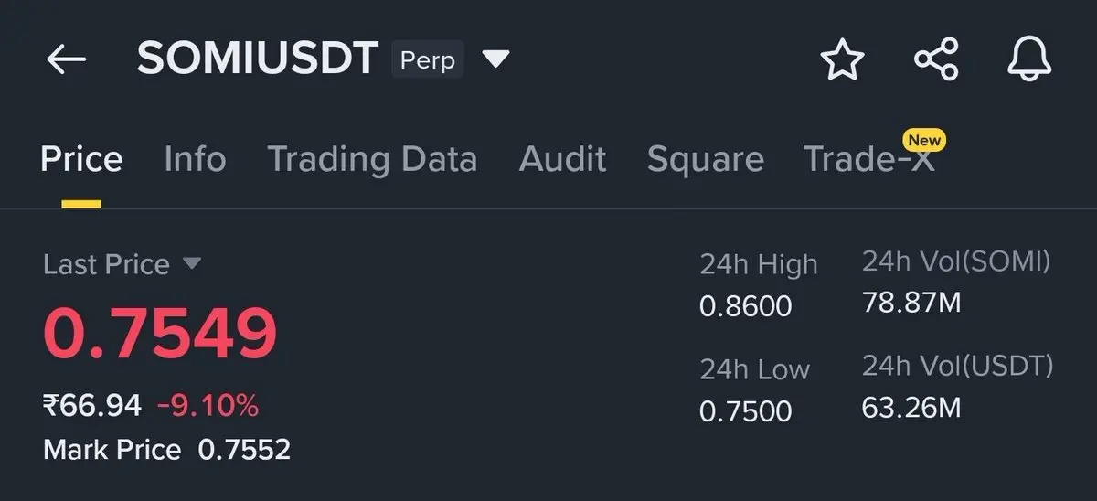Go to the Square tab
Viewport: 1097px width, 501px height.
click(705, 159)
